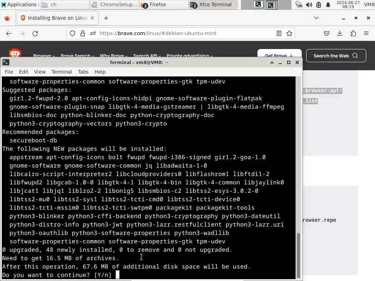
Task: Open the network connection tray icon
Action: point(299,4)
